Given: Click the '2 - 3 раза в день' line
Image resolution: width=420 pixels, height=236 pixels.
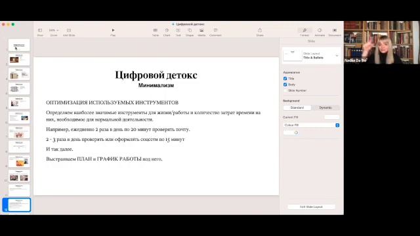Looking at the screenshot, I should point(115,140).
